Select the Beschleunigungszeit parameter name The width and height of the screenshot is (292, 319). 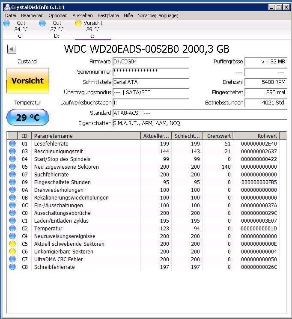pos(58,151)
